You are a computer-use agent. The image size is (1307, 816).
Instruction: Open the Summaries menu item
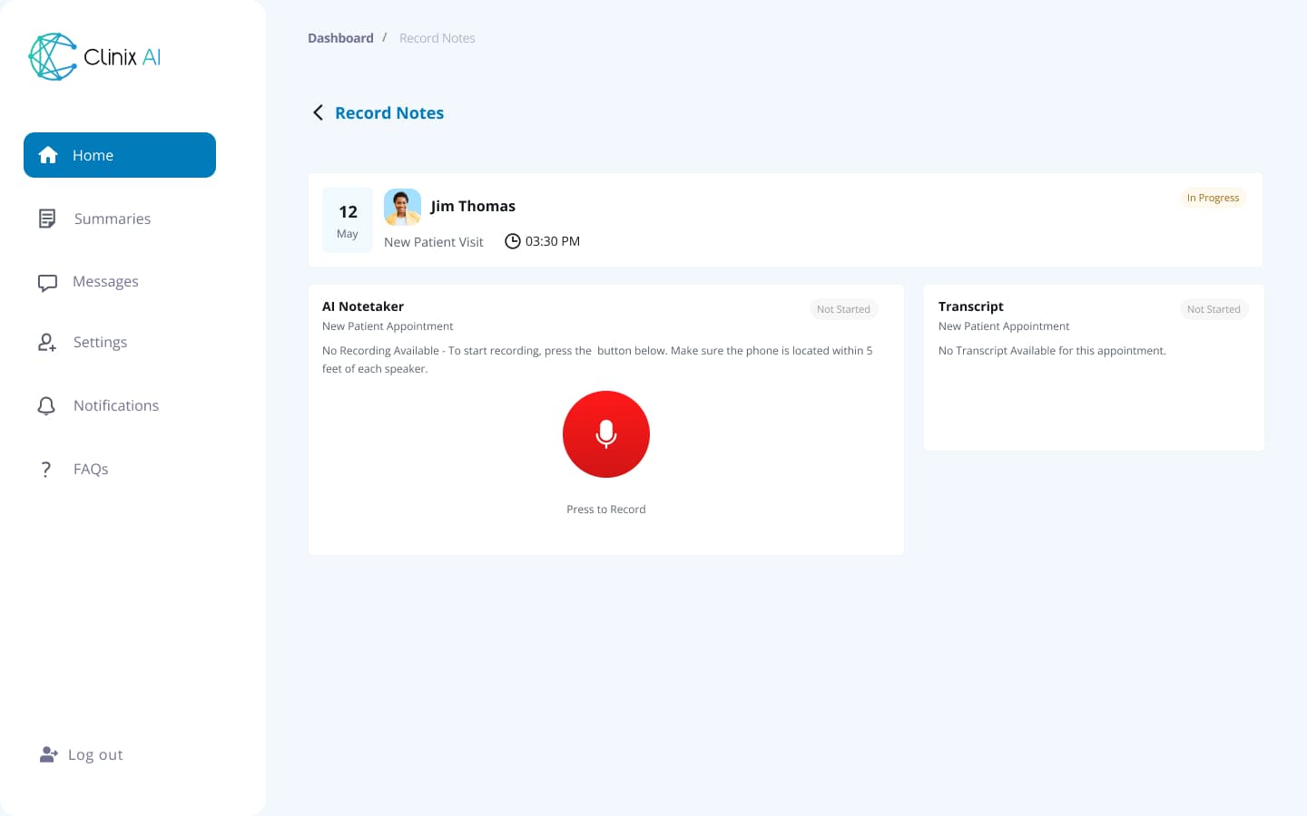click(x=113, y=219)
